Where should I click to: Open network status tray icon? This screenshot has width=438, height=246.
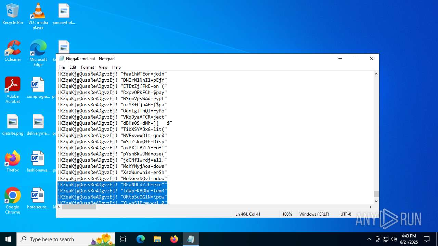(386, 239)
